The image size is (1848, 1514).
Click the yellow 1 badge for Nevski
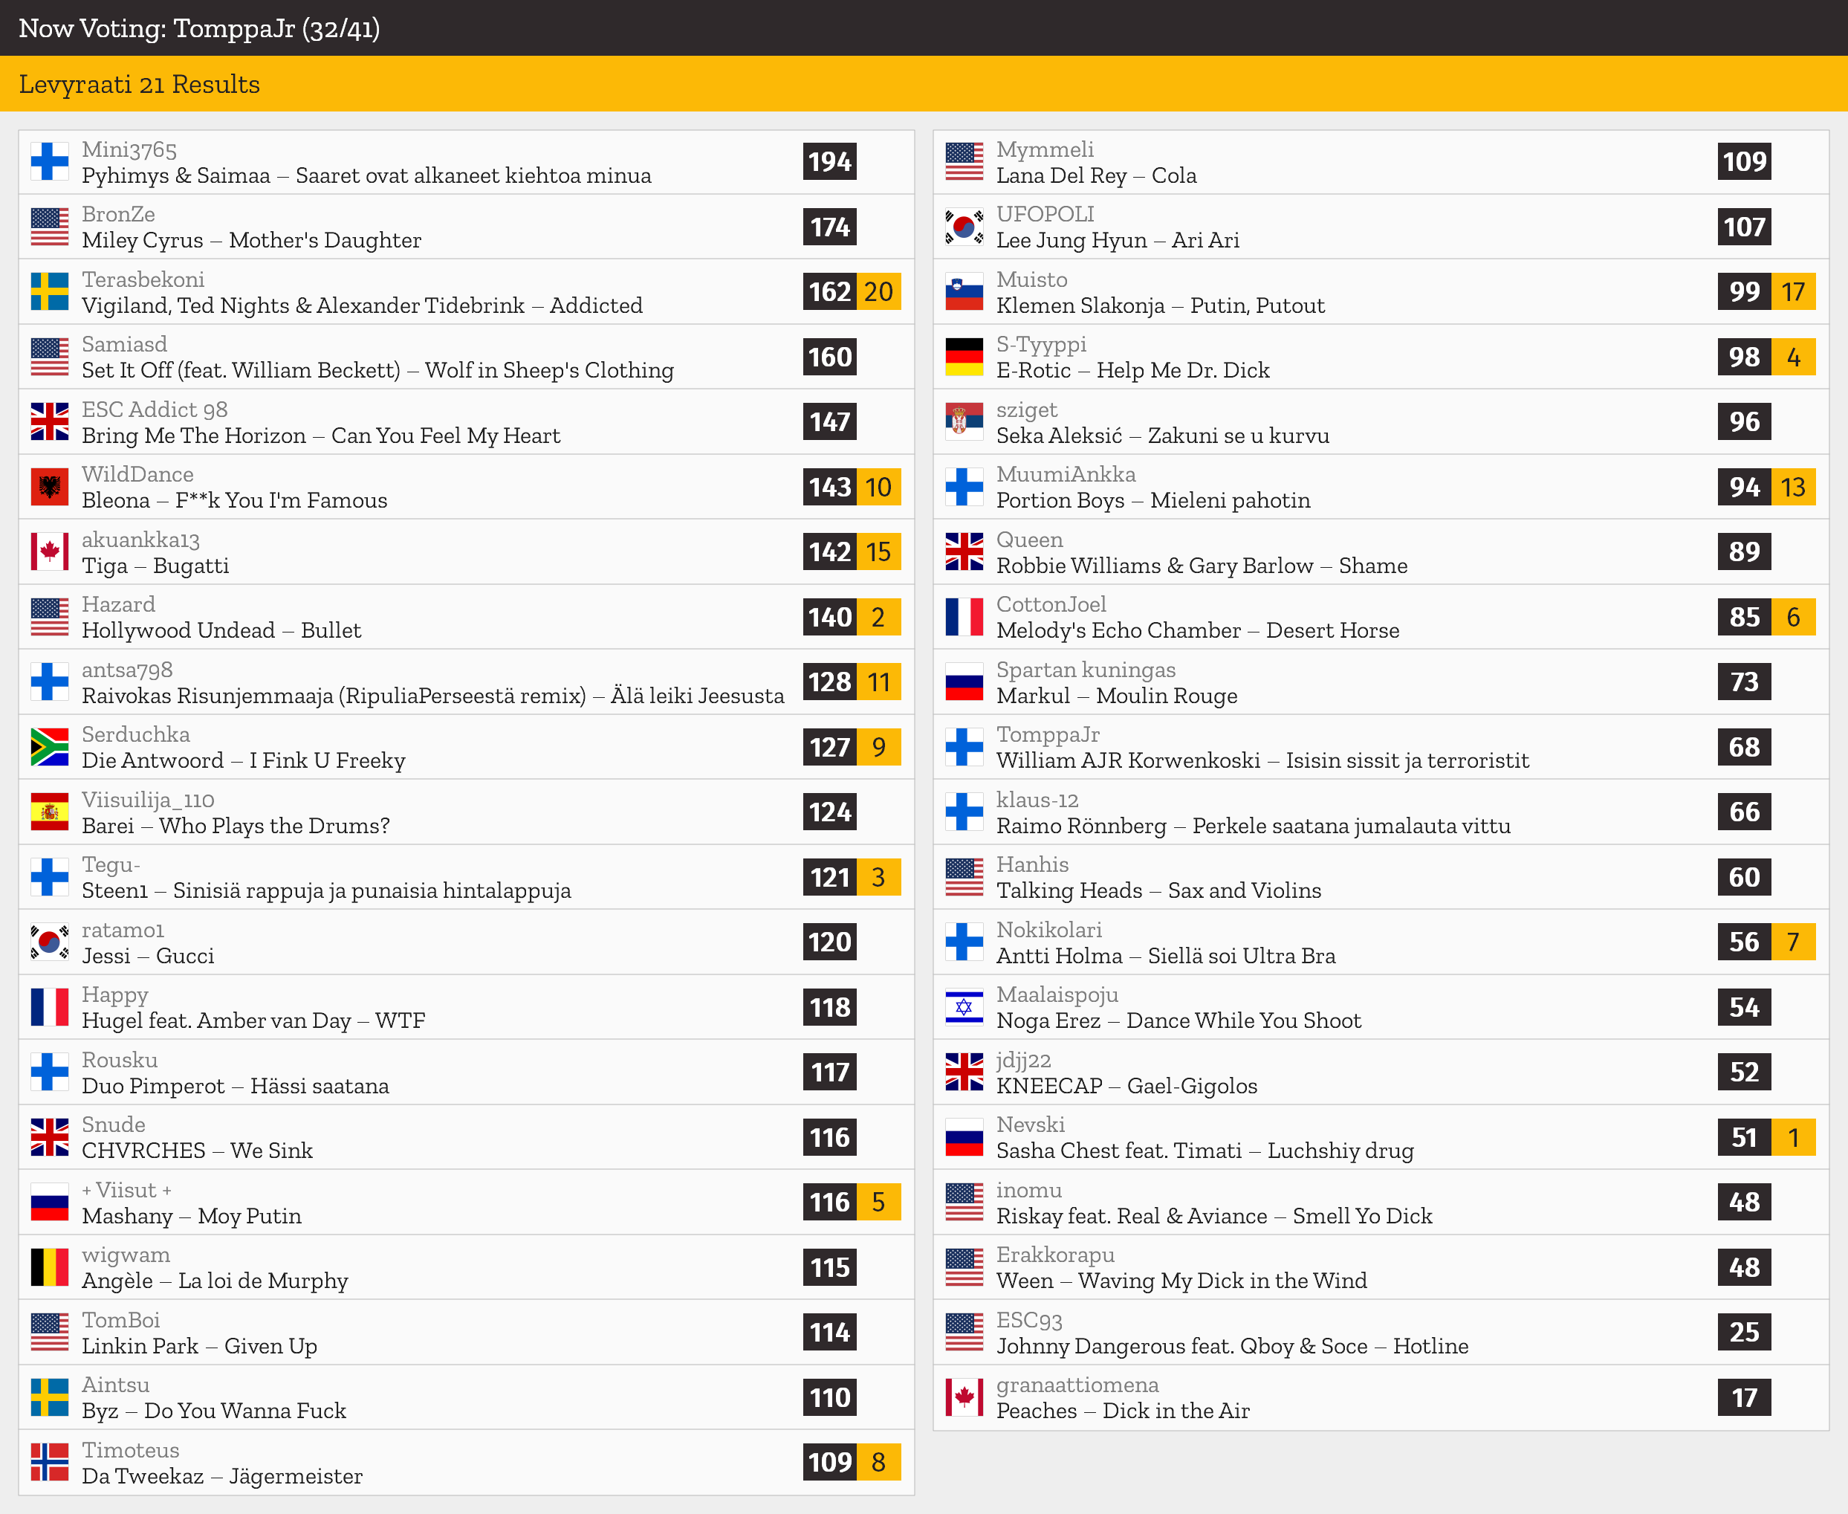click(x=1793, y=1137)
